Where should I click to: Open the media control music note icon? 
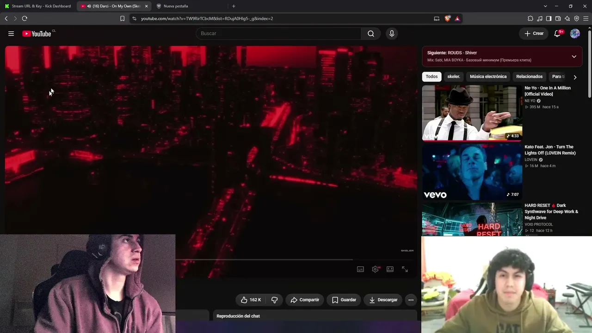coord(540,18)
